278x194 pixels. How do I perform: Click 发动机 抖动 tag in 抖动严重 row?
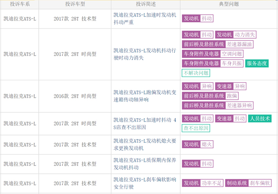coord(198,19)
